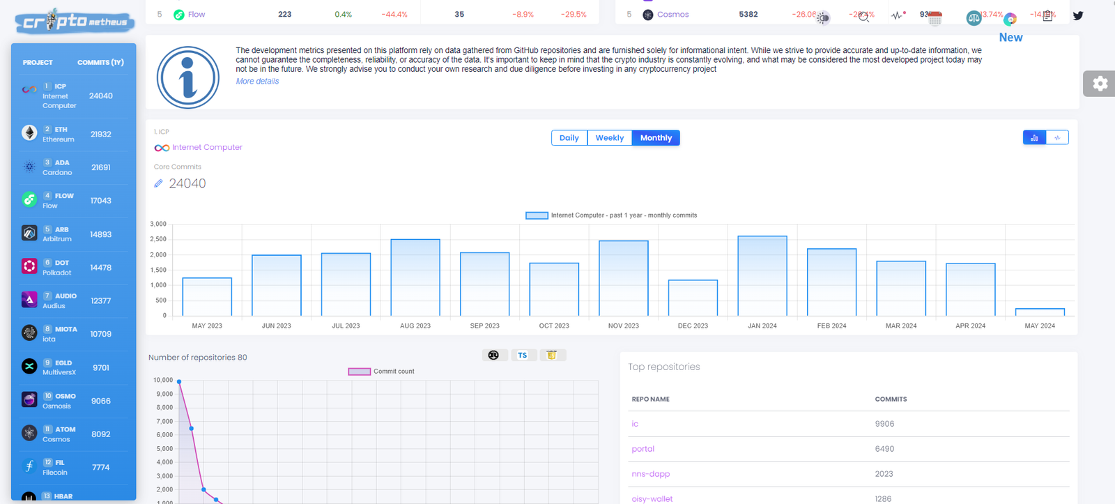Screen dimensions: 1115x504
Task: Click the first commit count data point
Action: (x=179, y=381)
